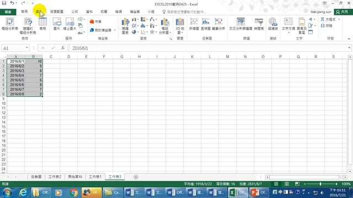
Task: Add a new sheet with plus button
Action: point(136,177)
